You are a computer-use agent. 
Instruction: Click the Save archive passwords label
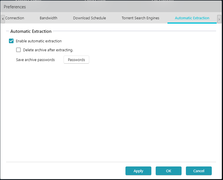click(x=35, y=60)
